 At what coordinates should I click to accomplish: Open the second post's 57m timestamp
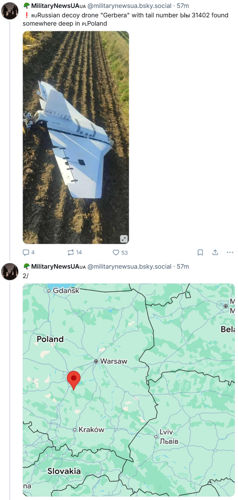click(183, 266)
